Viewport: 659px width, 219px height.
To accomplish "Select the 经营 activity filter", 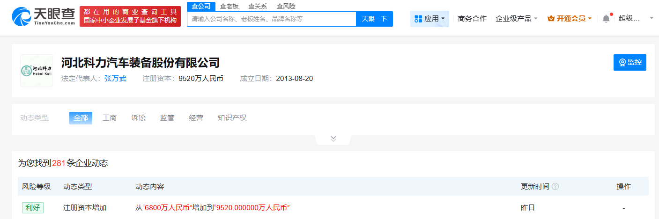I will pos(196,118).
